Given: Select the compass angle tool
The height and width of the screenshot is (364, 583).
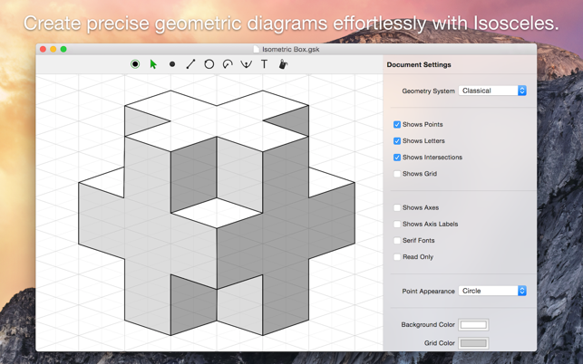Looking at the screenshot, I should click(246, 64).
